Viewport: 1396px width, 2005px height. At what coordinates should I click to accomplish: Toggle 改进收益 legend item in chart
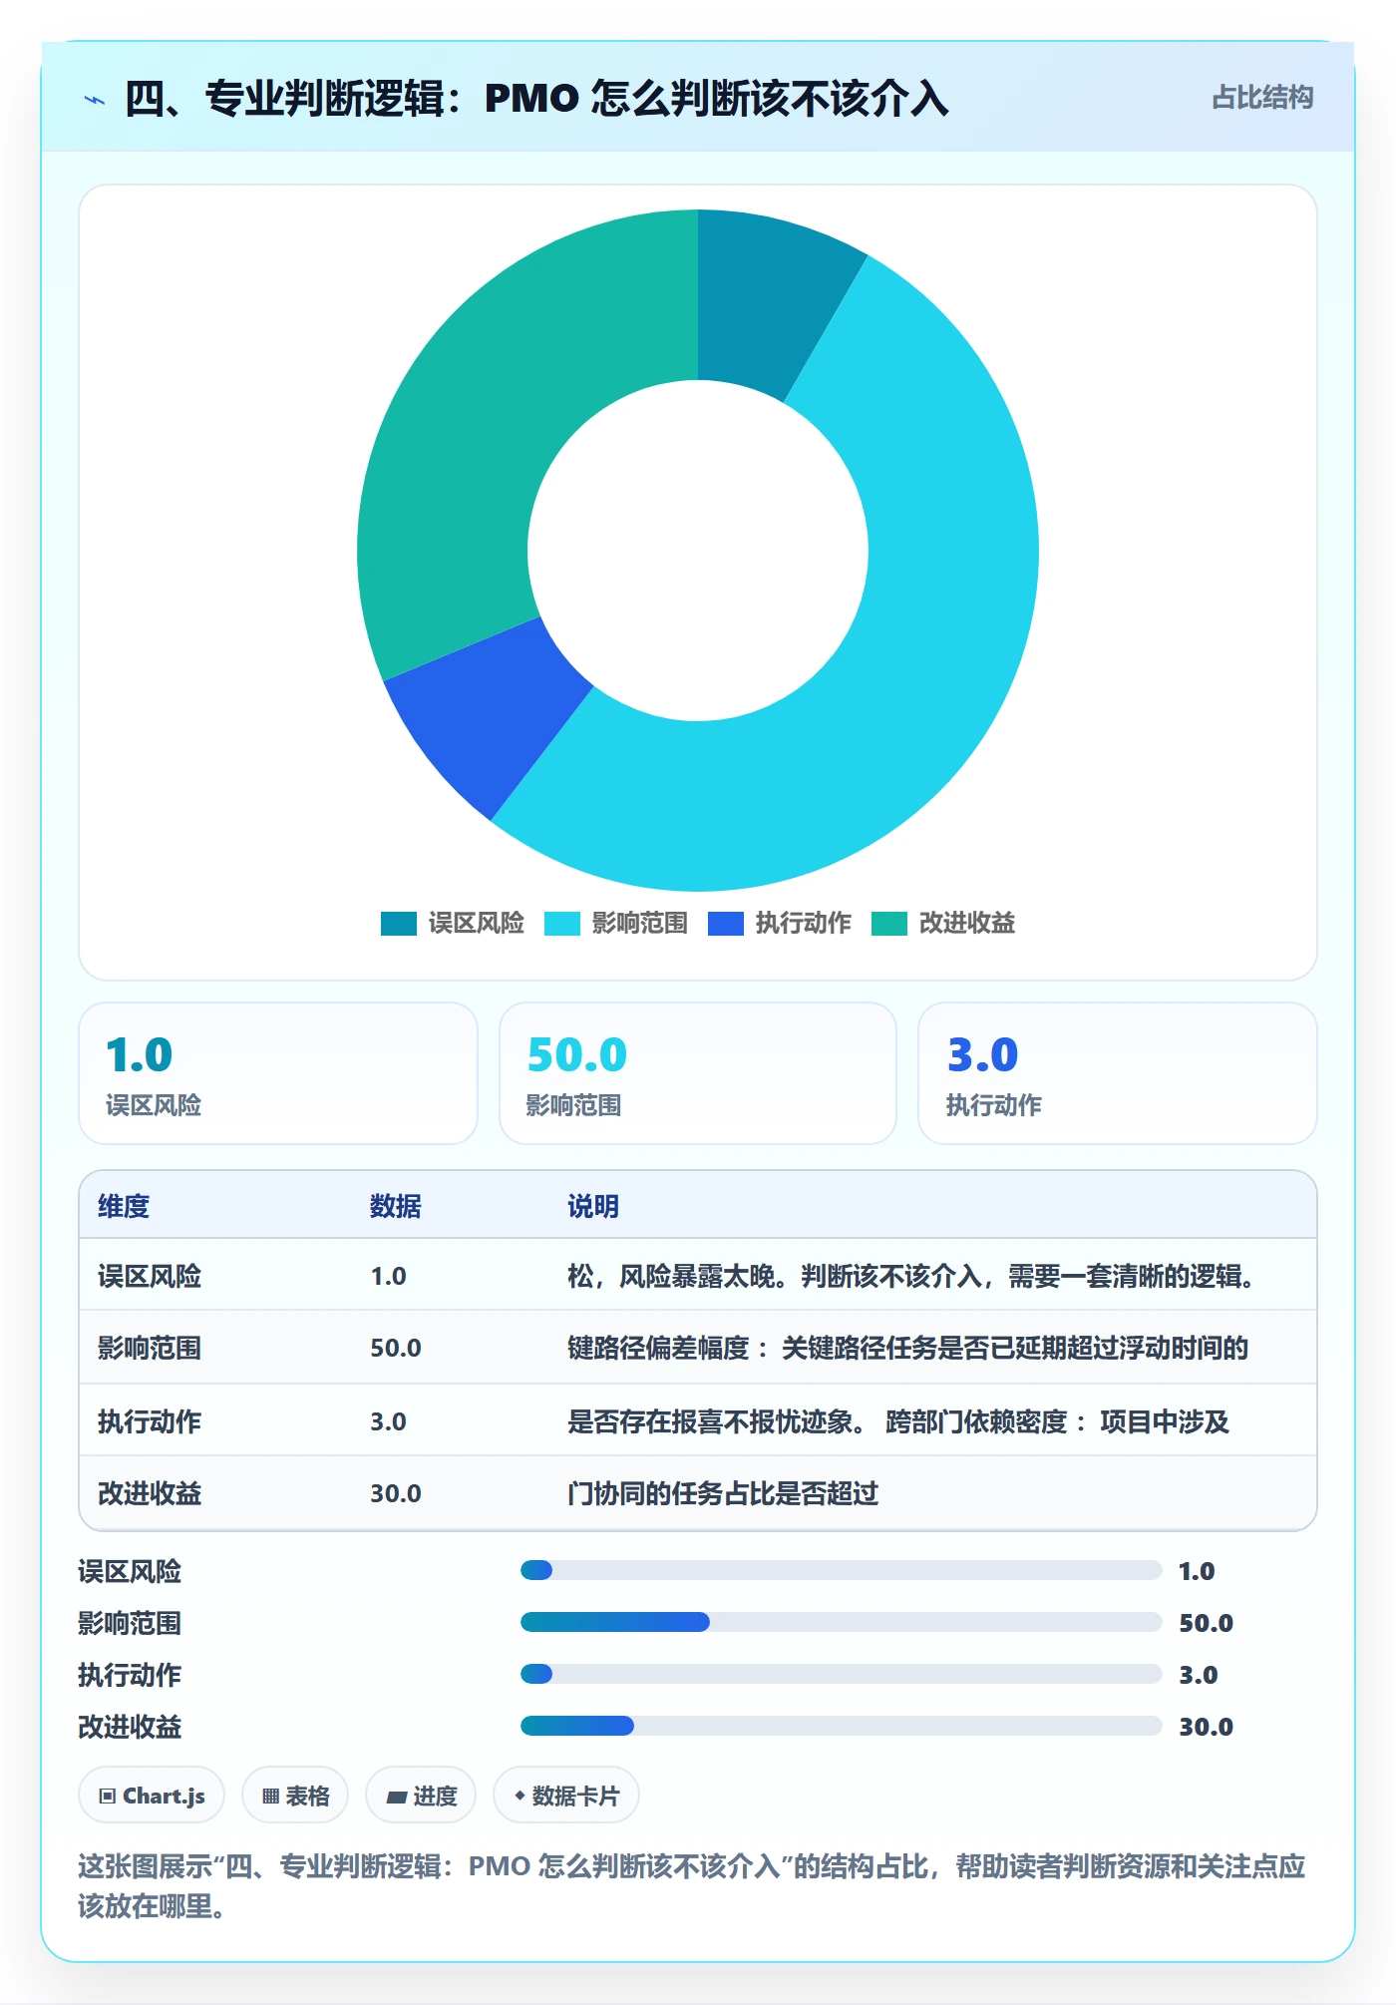coord(943,923)
